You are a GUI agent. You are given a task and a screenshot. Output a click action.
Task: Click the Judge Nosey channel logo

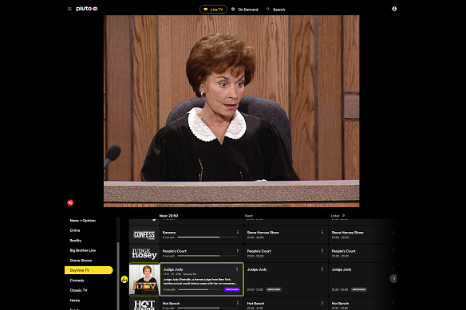144,253
